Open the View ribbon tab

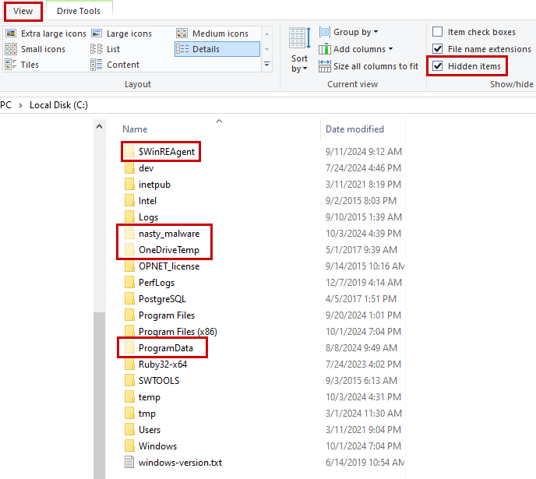pyautogui.click(x=23, y=11)
